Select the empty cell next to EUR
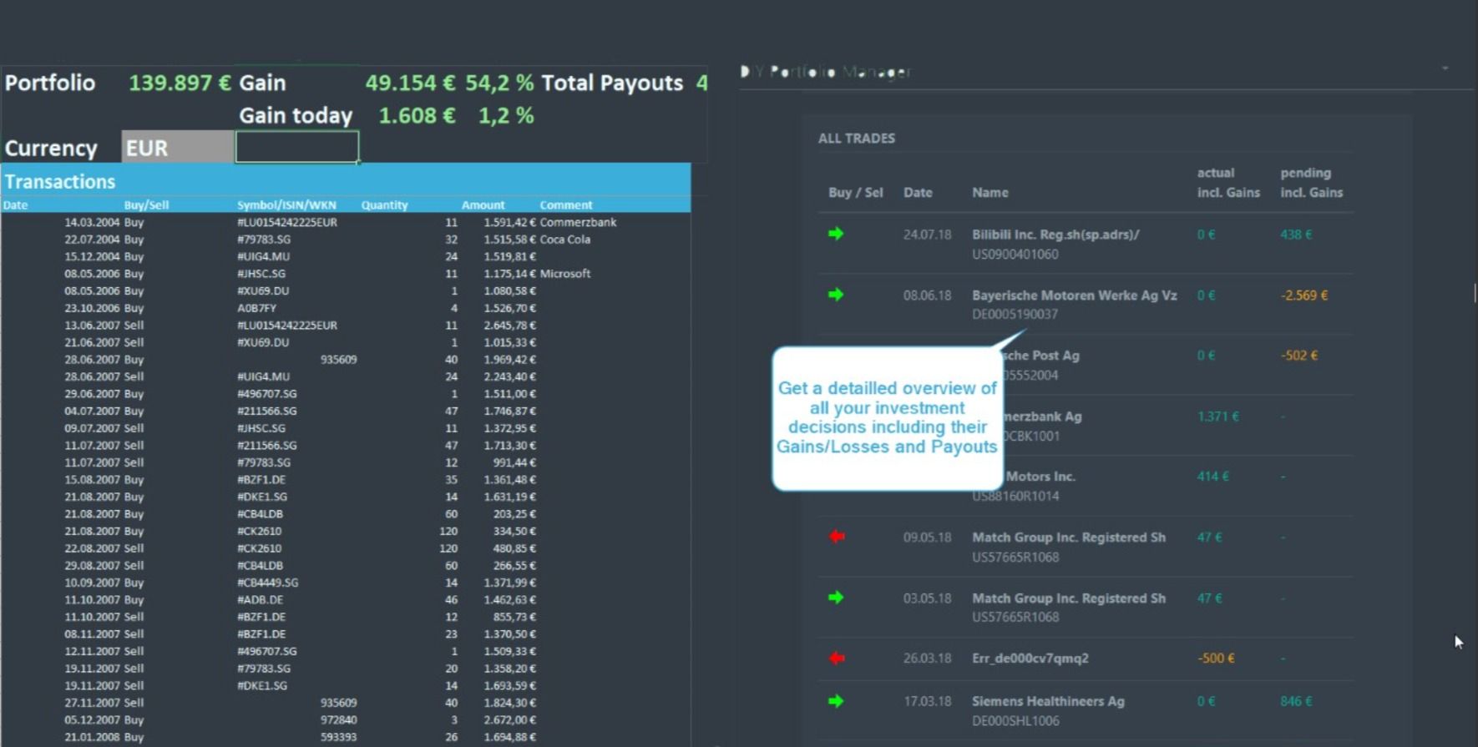This screenshot has height=747, width=1478. pos(297,147)
